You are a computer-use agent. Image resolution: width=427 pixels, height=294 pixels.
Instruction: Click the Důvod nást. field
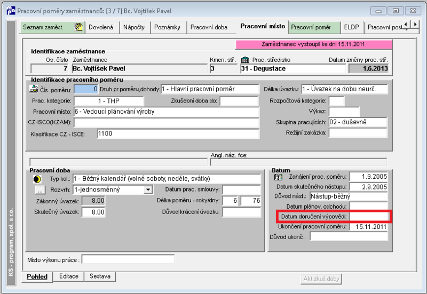pyautogui.click(x=349, y=196)
